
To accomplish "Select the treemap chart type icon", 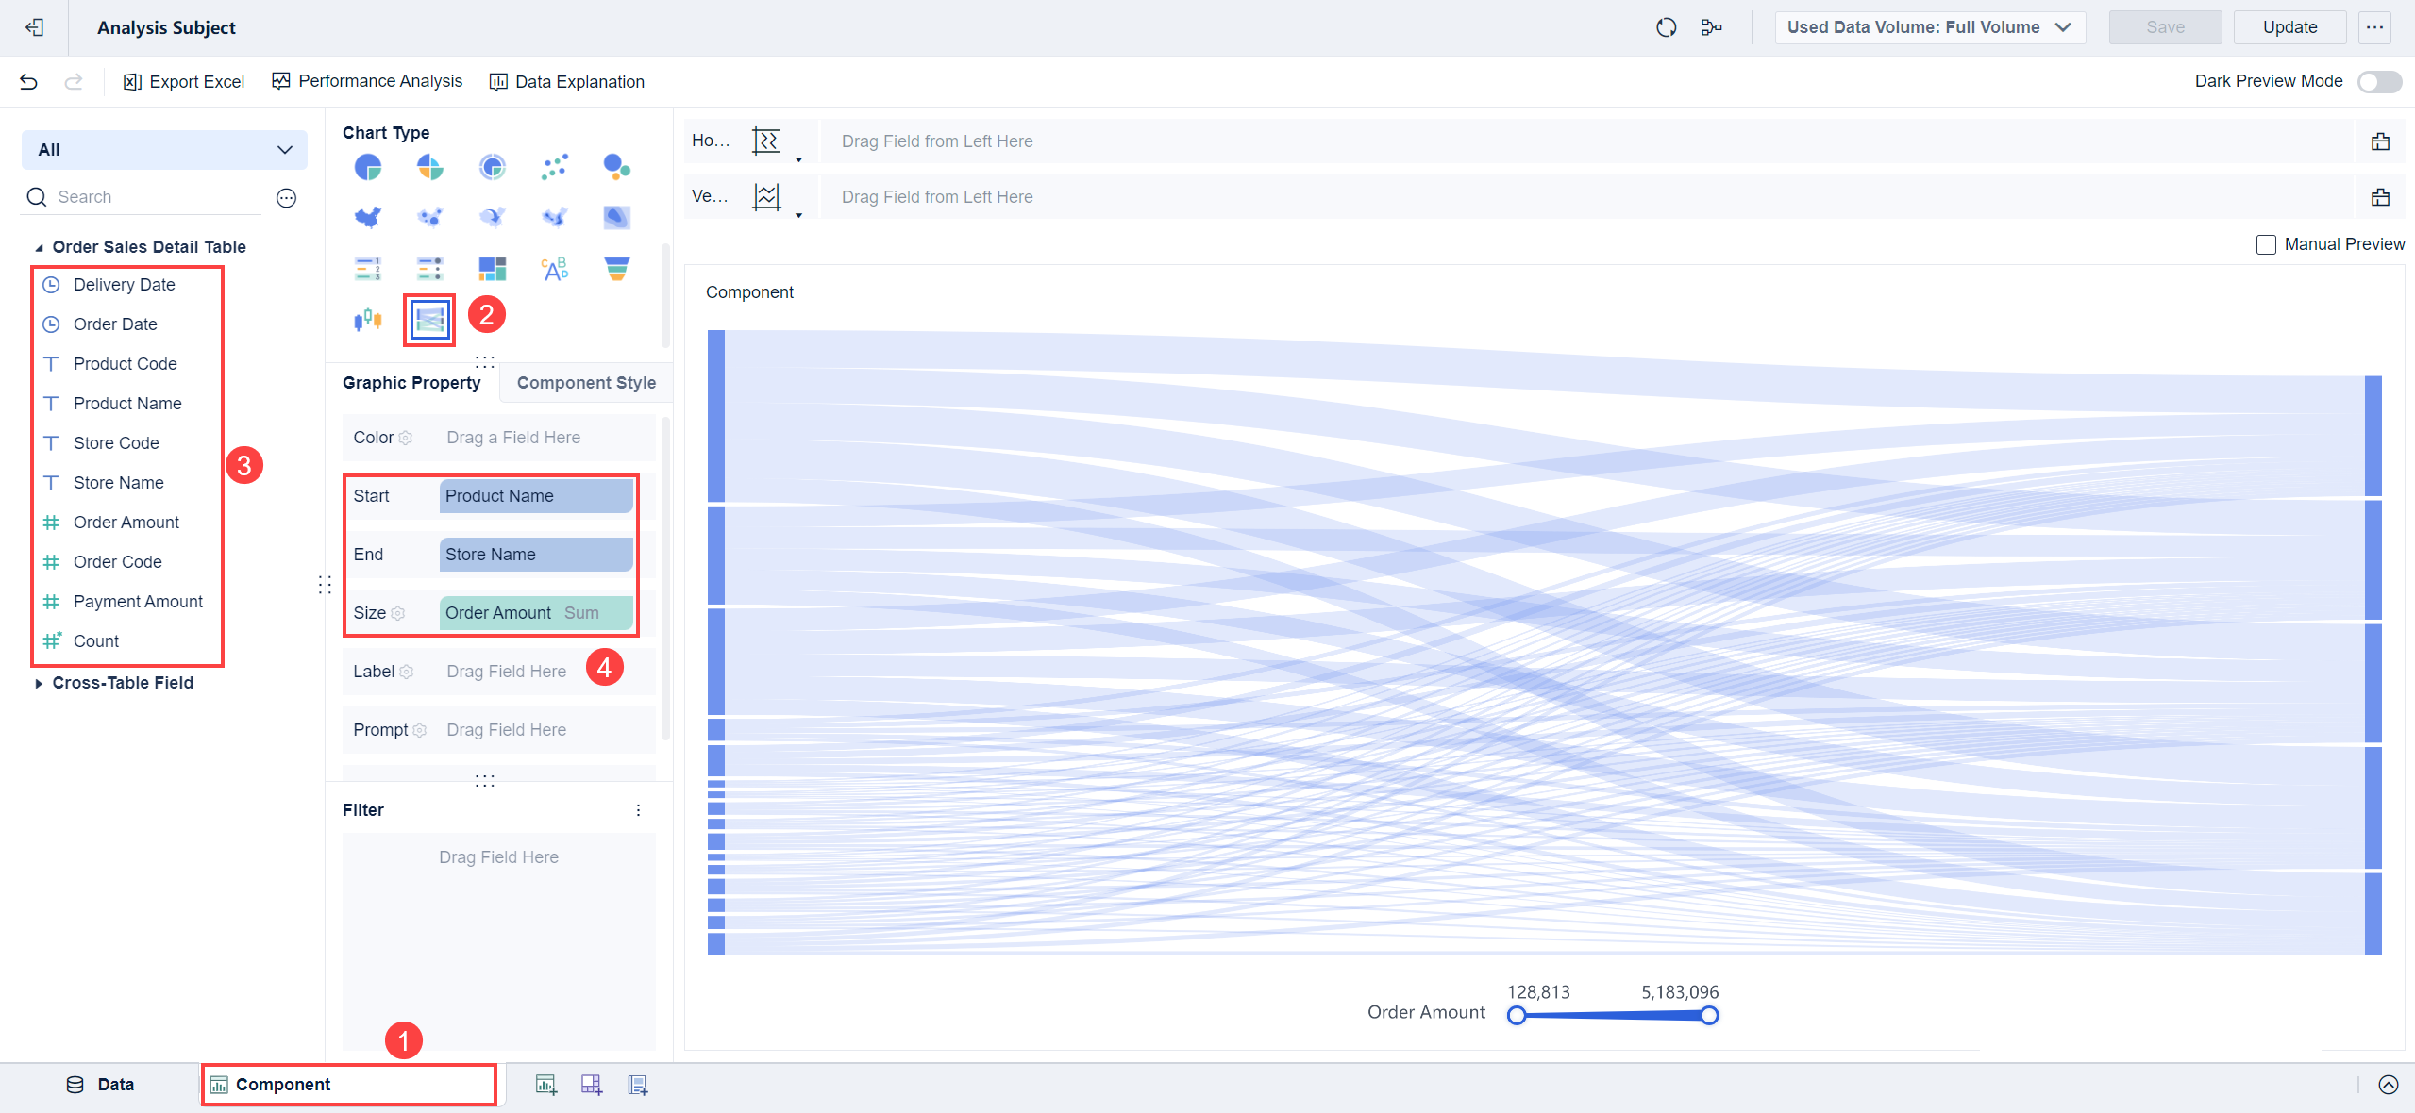I will point(492,269).
